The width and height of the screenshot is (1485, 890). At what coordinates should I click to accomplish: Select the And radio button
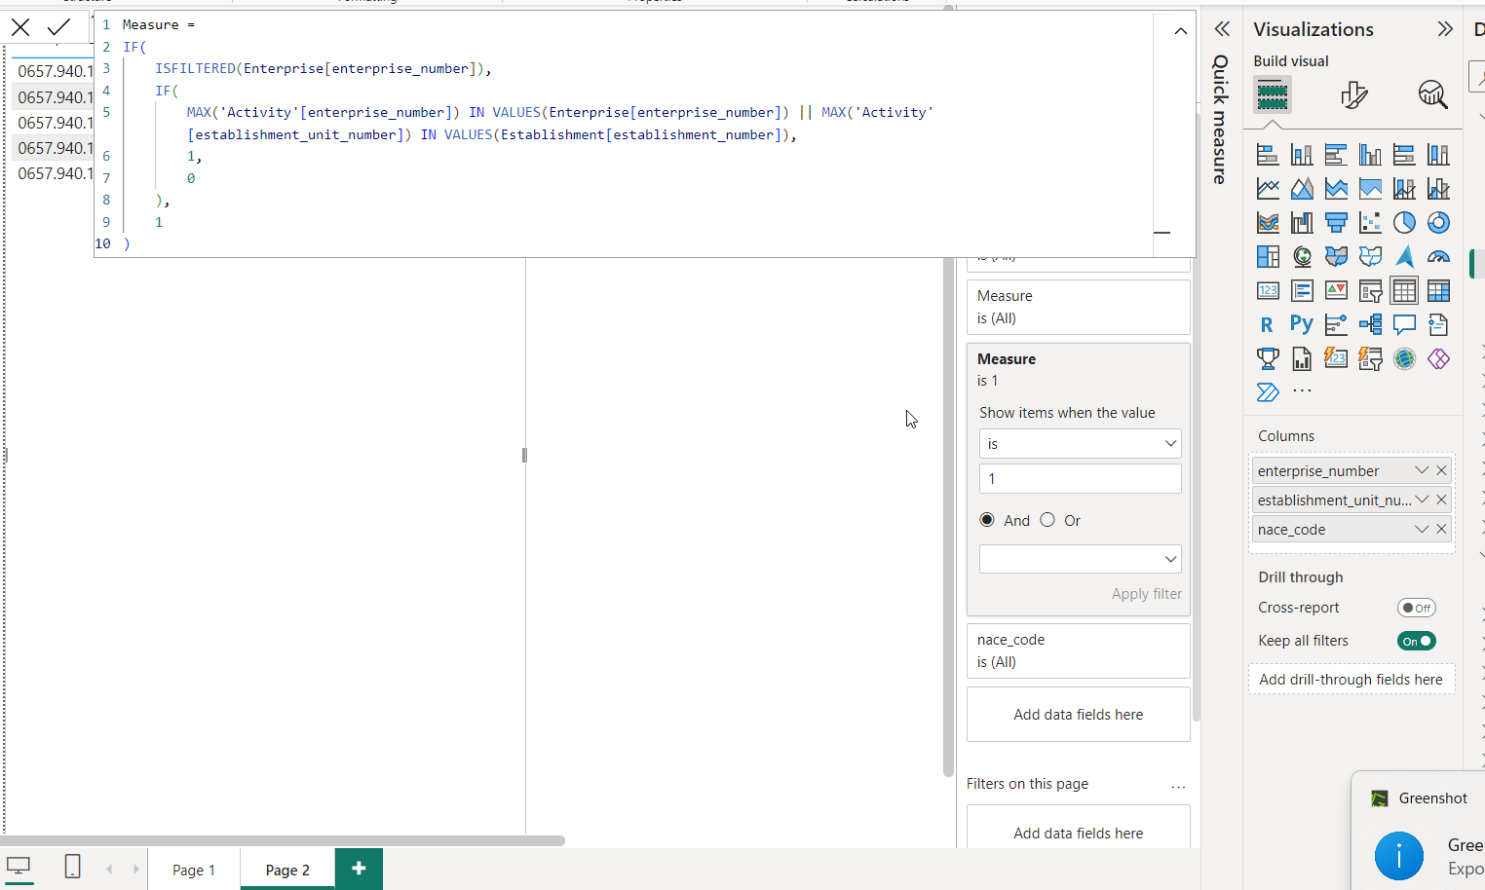[x=987, y=520]
